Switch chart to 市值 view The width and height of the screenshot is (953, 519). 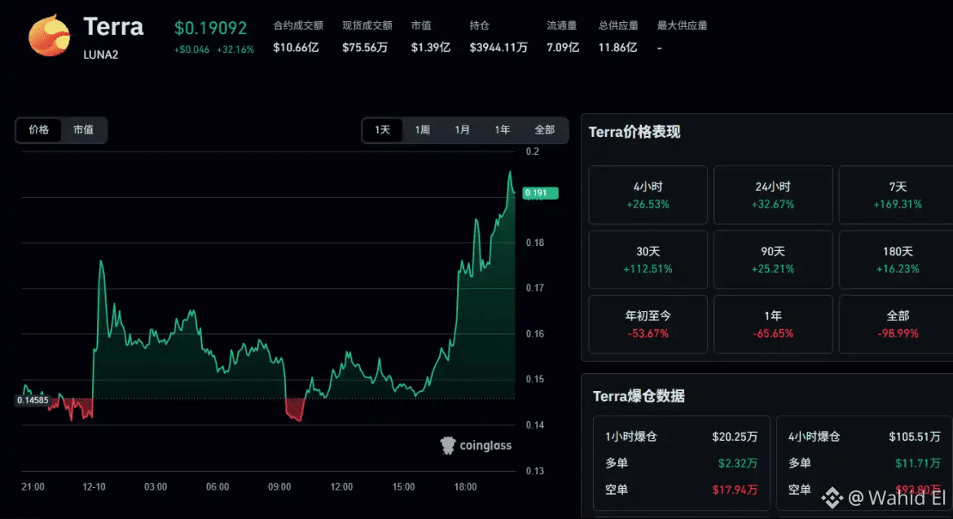tap(83, 130)
